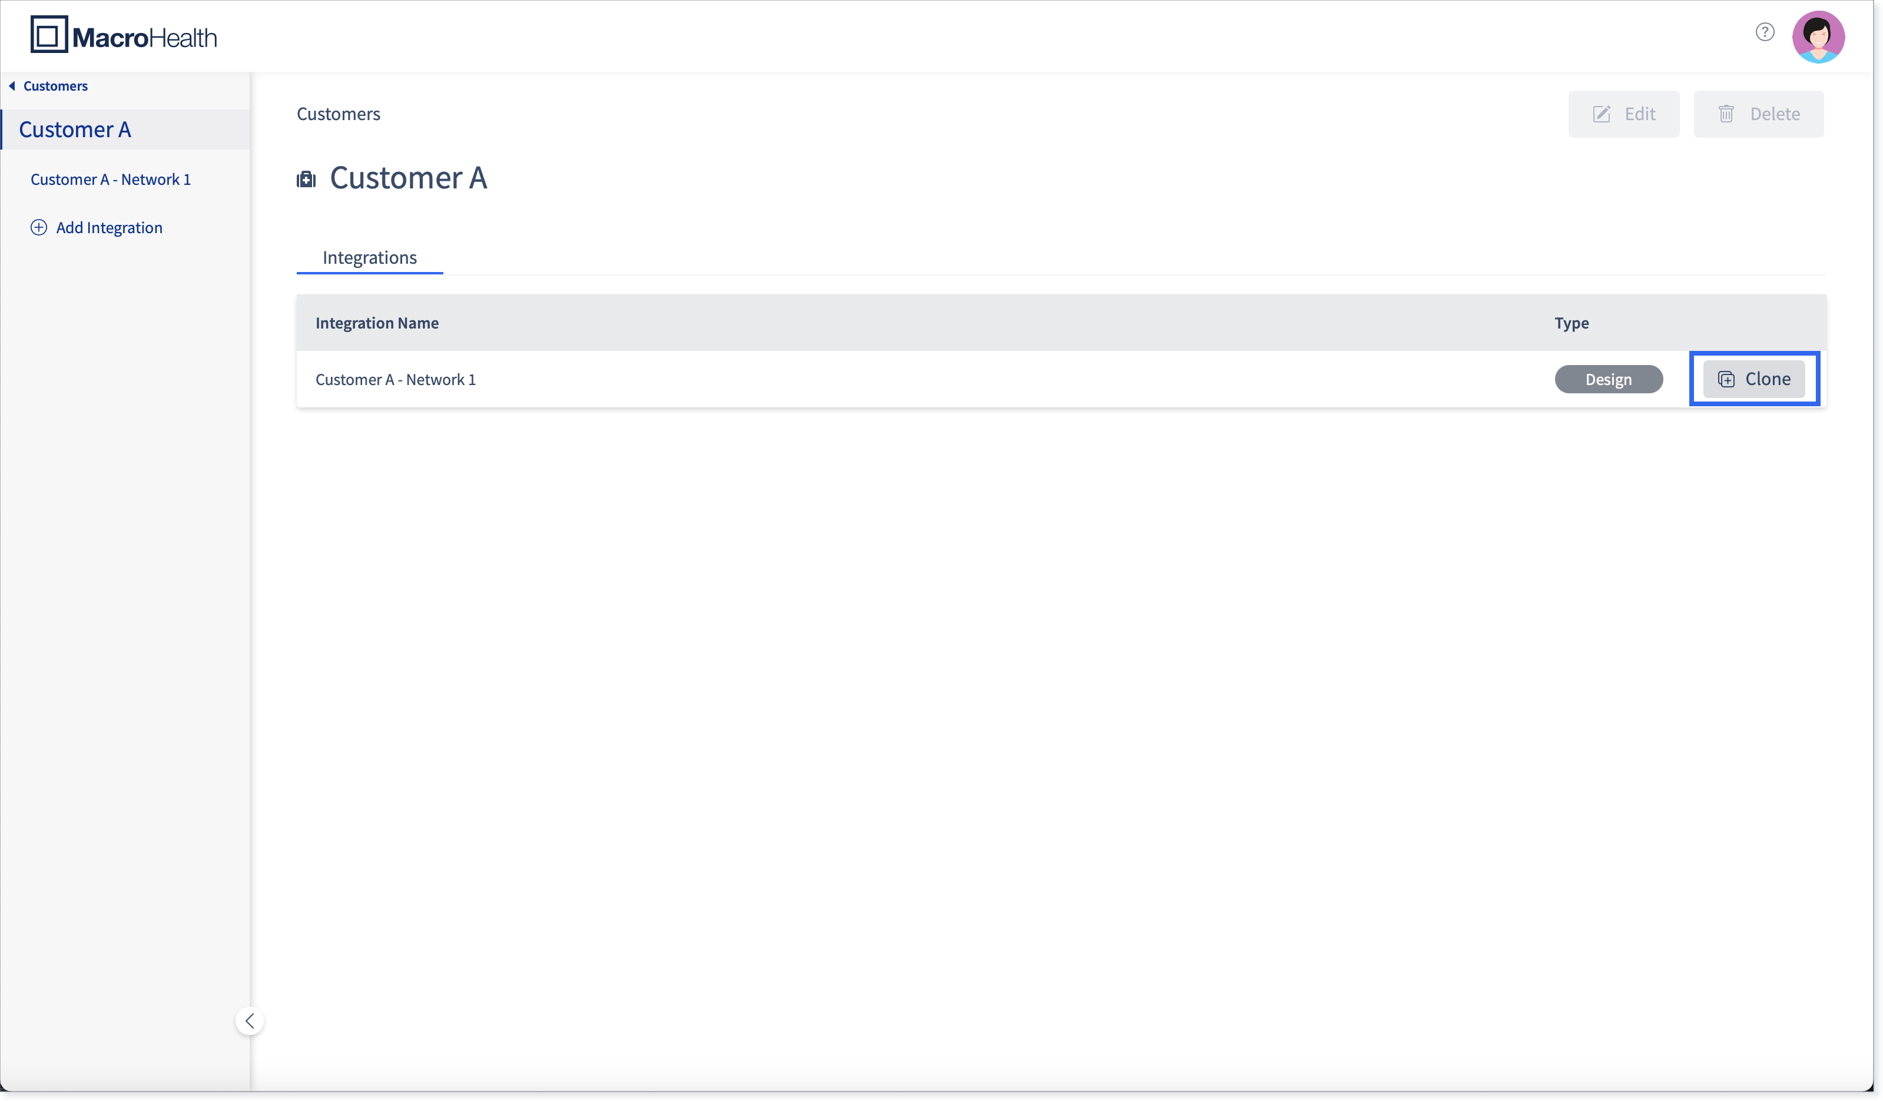Click the Customer A page heading
Viewport: 1883px width, 1101px height.
point(409,178)
